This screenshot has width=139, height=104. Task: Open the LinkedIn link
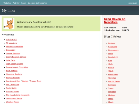(112, 92)
